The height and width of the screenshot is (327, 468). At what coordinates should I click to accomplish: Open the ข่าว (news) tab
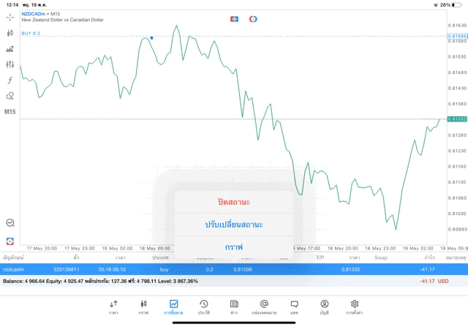pos(233,307)
